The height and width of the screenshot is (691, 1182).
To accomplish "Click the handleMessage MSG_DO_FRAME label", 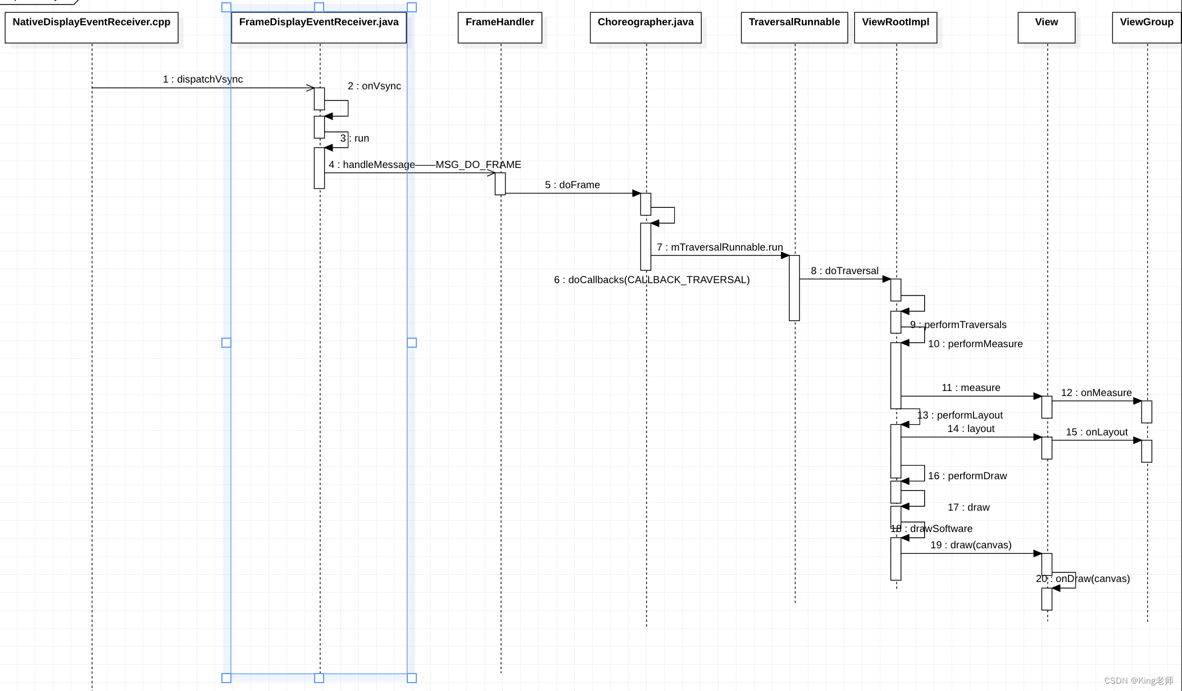I will pos(425,165).
